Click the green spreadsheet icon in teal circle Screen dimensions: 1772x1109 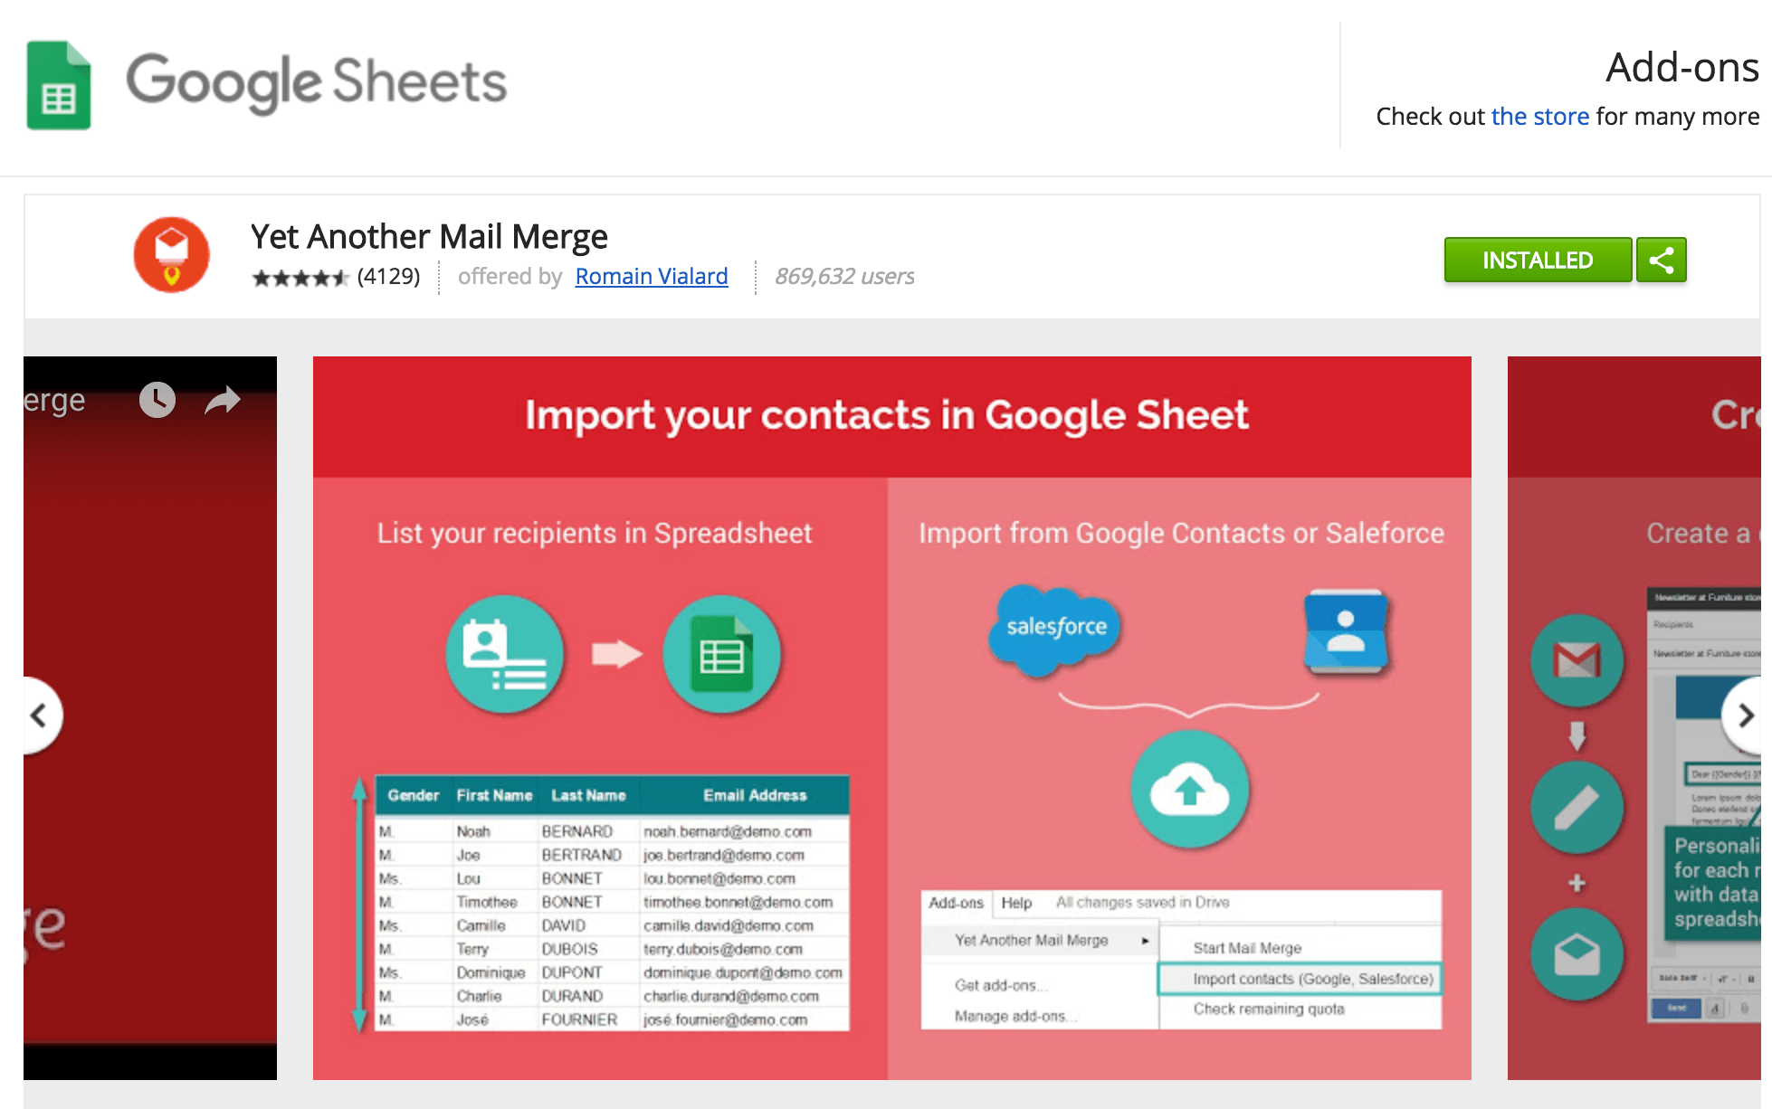(722, 654)
